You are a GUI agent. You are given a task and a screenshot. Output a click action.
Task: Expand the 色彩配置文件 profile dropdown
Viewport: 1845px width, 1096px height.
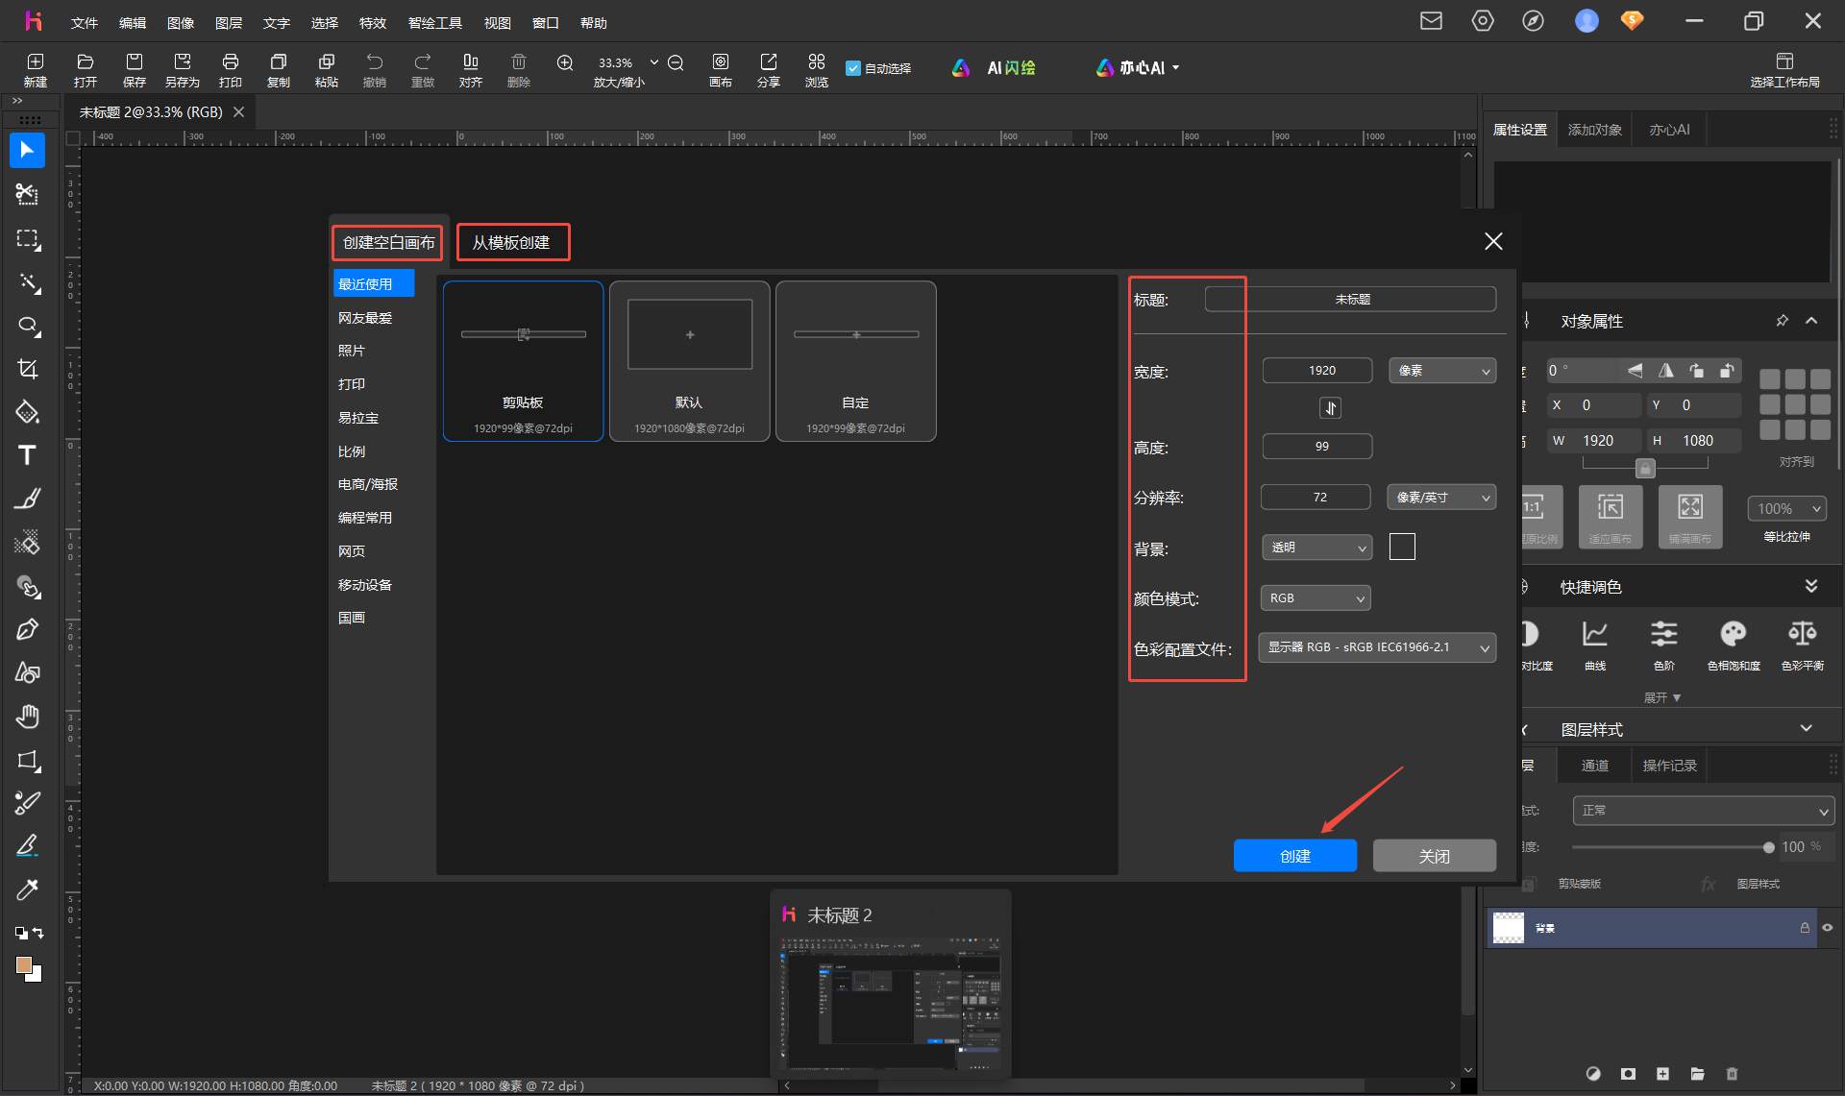pos(1377,647)
